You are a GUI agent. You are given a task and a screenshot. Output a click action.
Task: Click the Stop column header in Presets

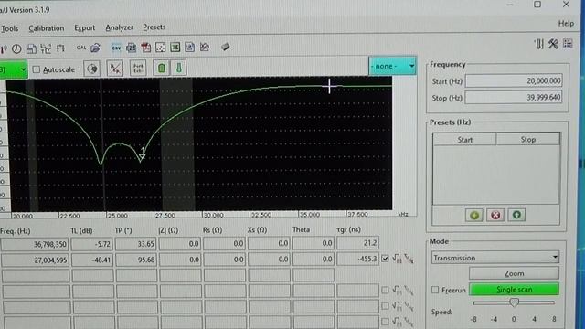(x=528, y=139)
